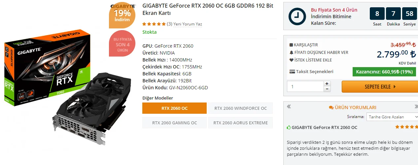
Task: Decrease quantity with the minus button
Action: coord(327,89)
